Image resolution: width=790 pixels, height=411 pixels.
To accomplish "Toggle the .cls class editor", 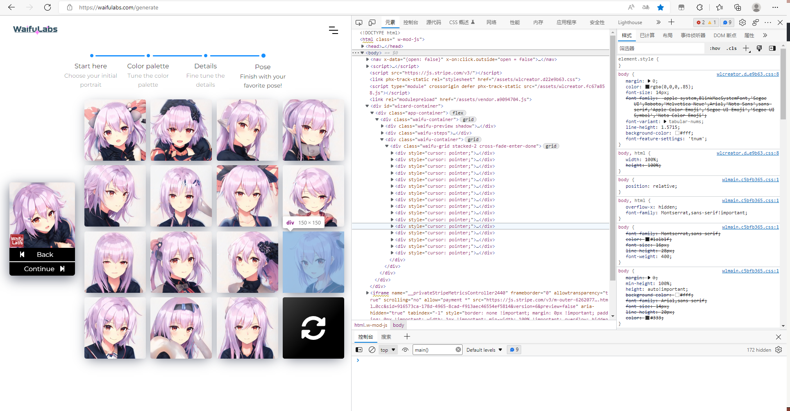I will click(731, 48).
